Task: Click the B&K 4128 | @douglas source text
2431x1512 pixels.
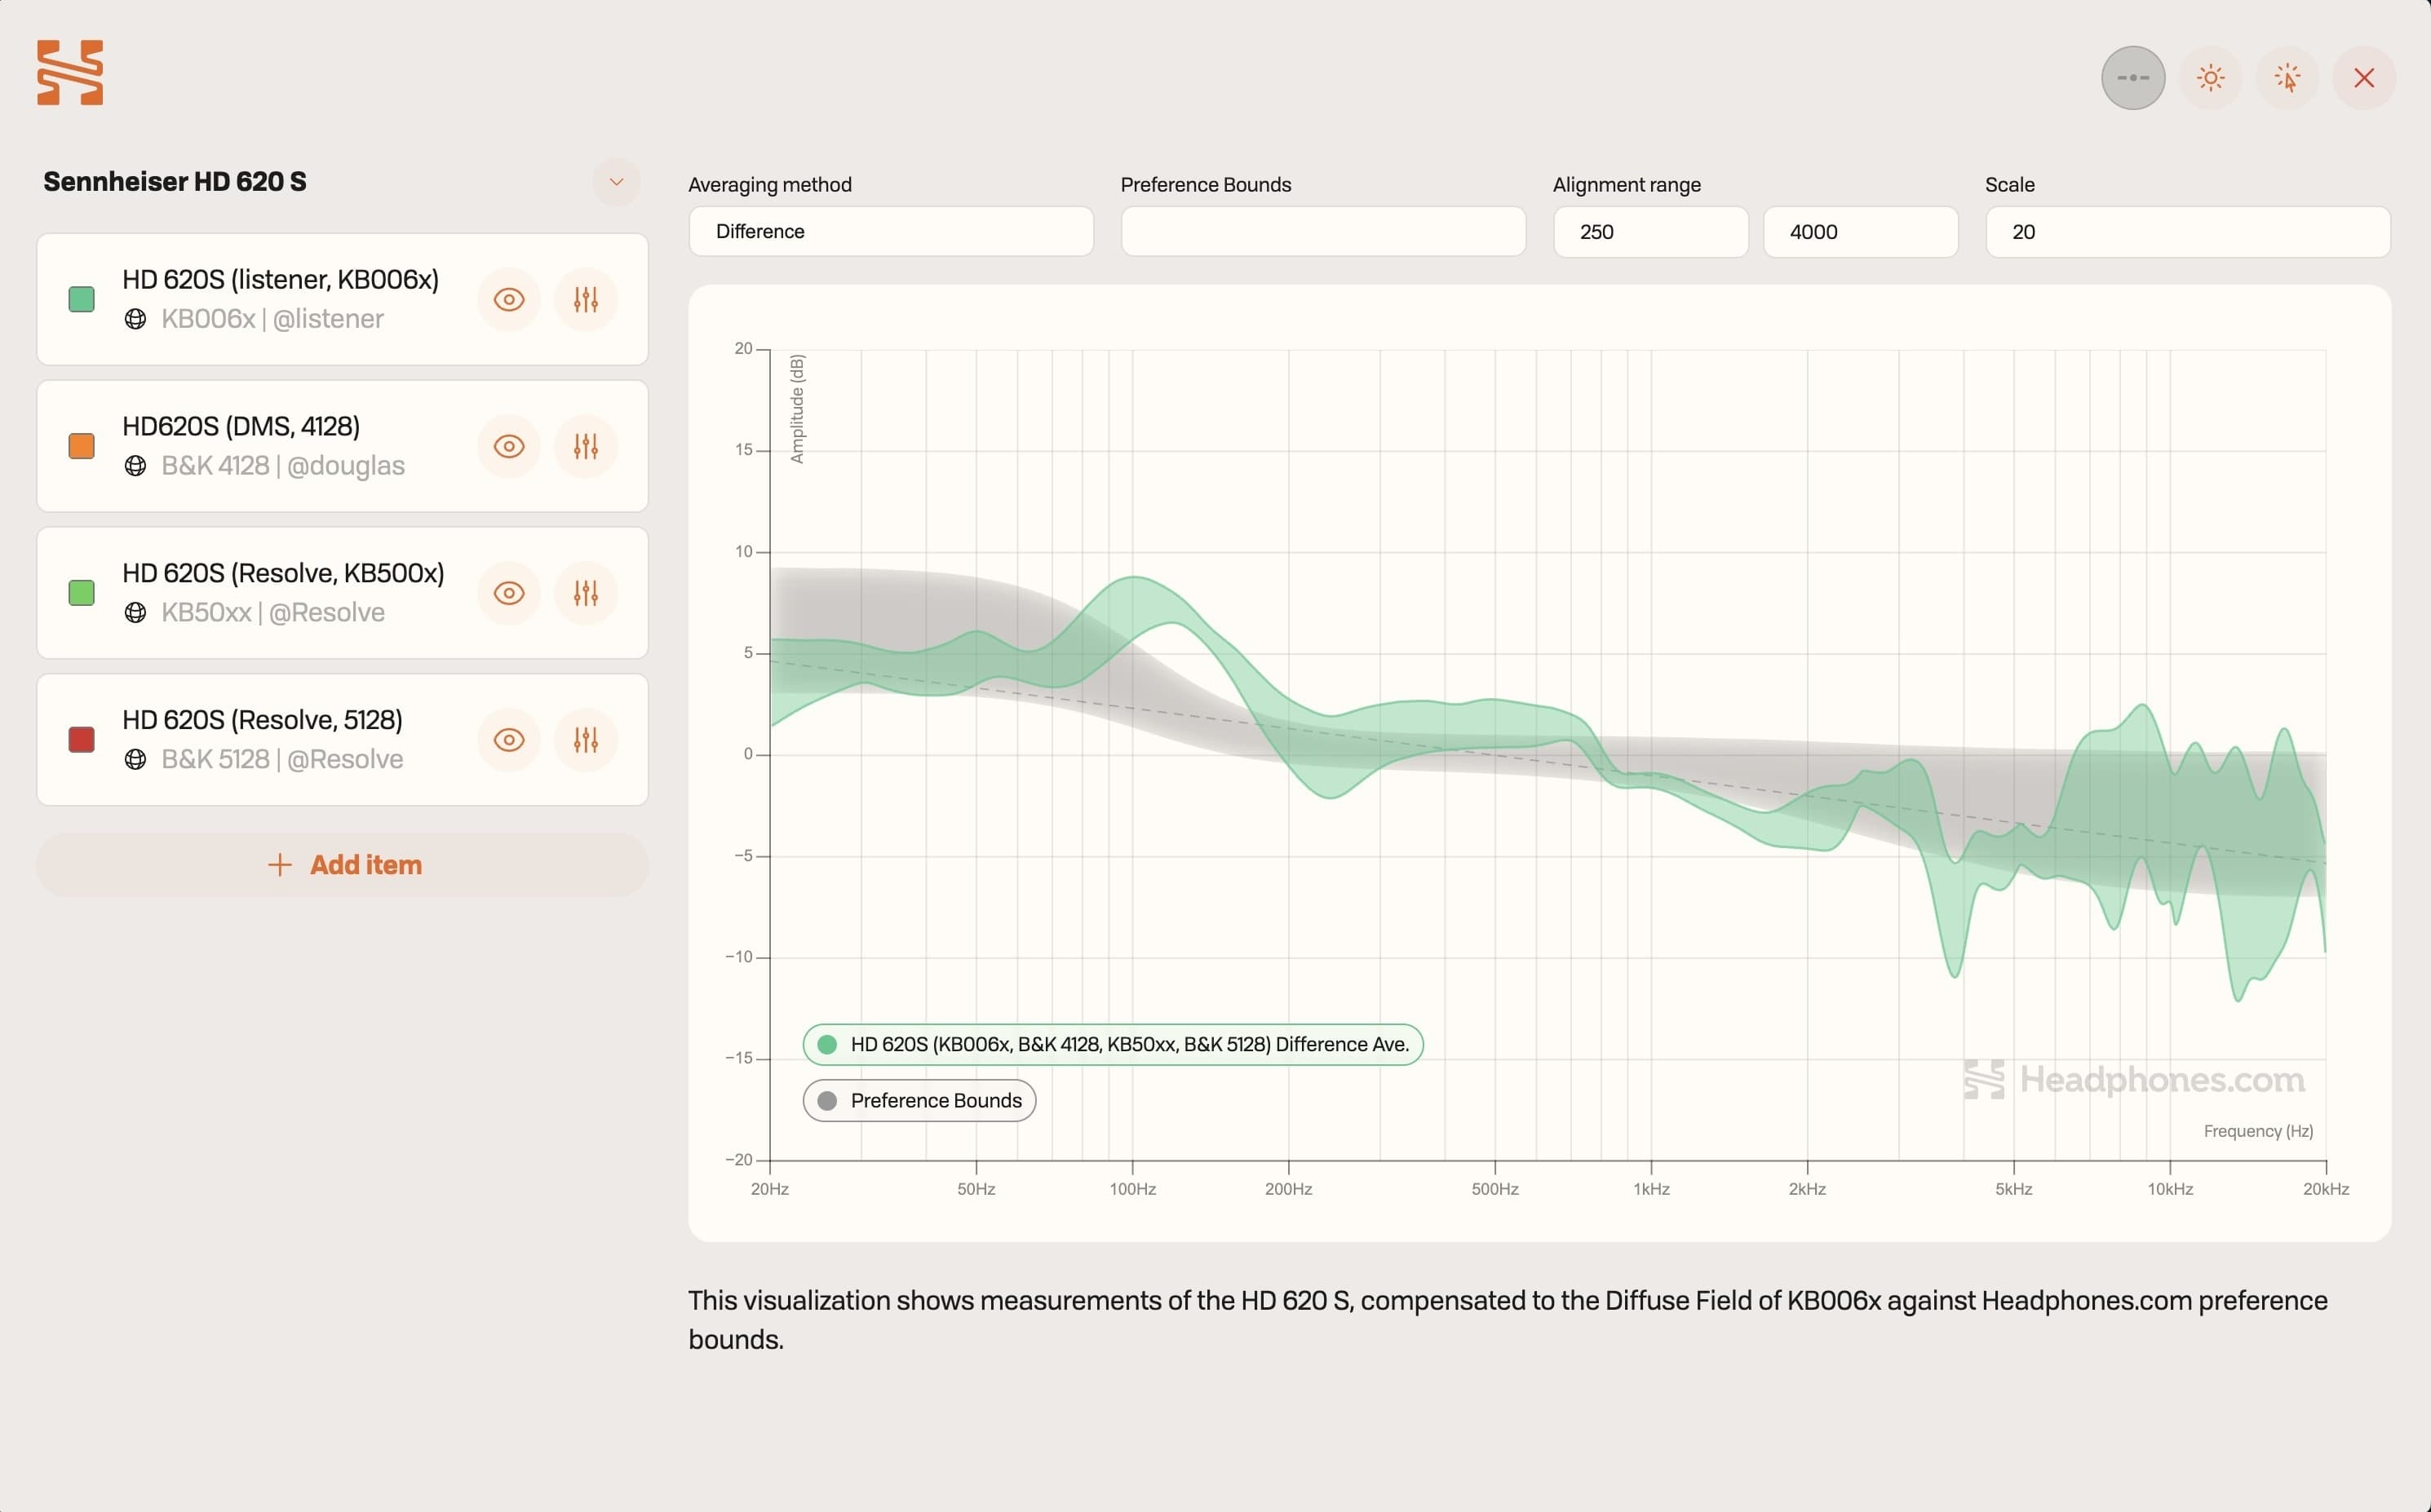Action: [x=283, y=466]
